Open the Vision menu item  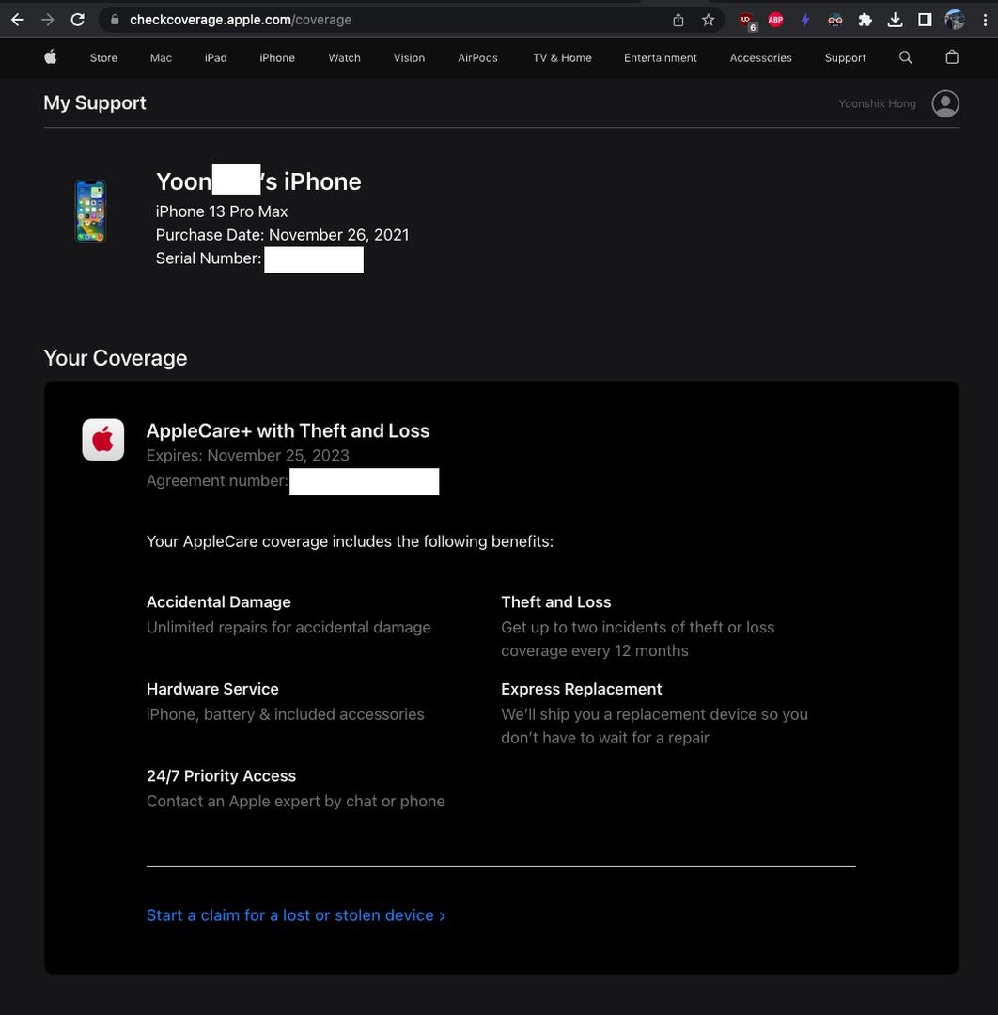point(409,57)
